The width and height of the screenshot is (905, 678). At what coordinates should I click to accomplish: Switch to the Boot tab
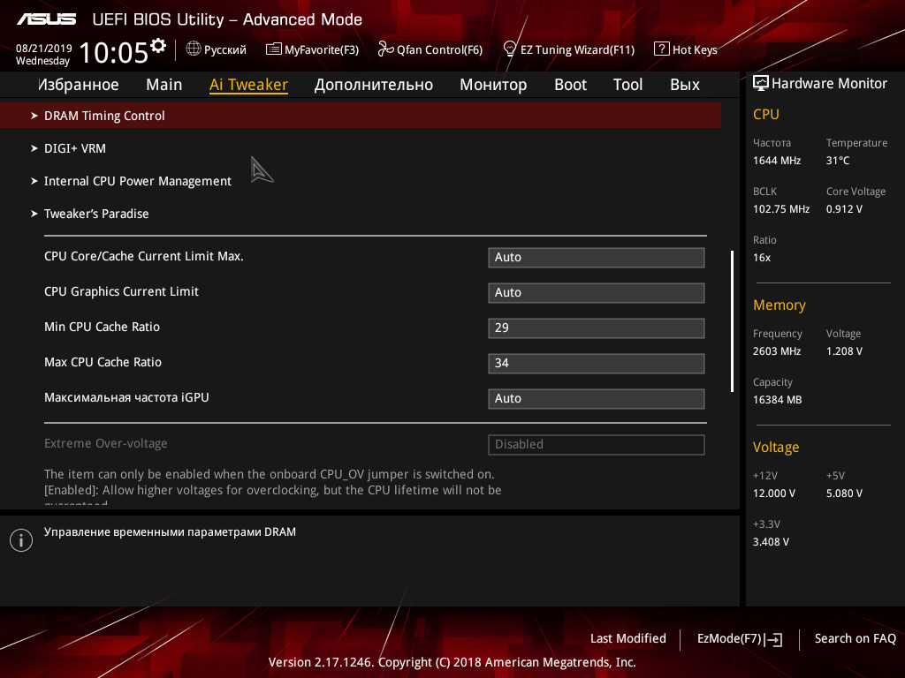point(570,85)
